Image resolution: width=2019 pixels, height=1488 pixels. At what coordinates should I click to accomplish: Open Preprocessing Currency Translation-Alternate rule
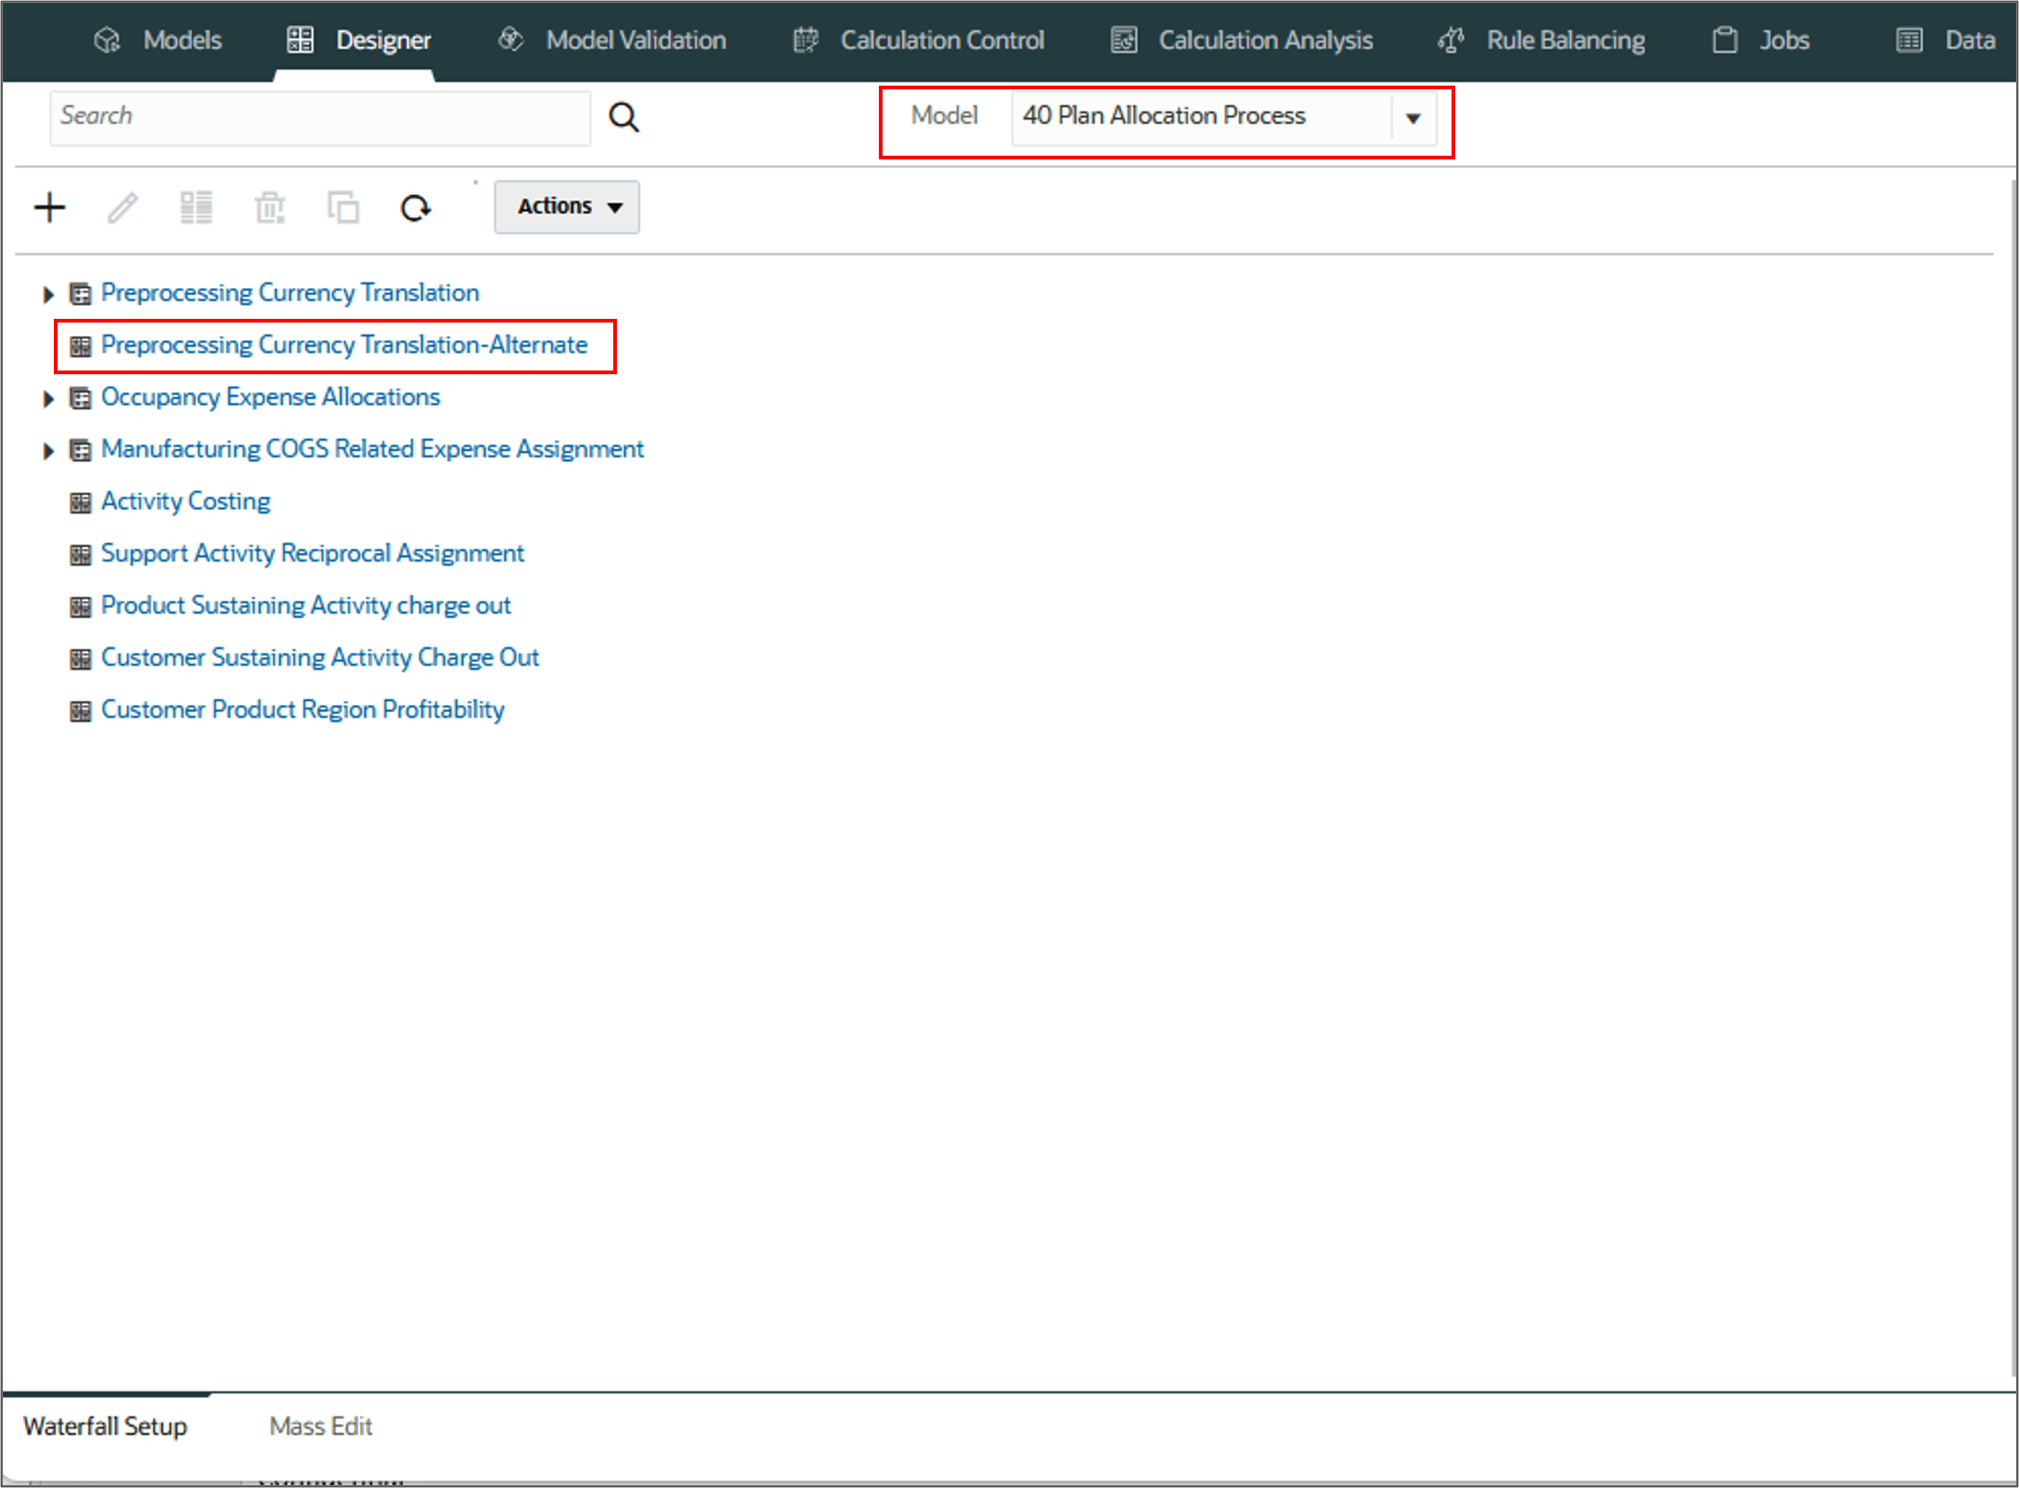coord(344,345)
